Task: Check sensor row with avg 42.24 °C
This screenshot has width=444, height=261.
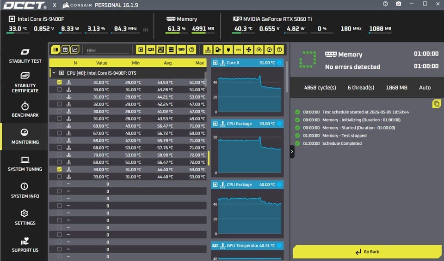Action: [x=59, y=104]
